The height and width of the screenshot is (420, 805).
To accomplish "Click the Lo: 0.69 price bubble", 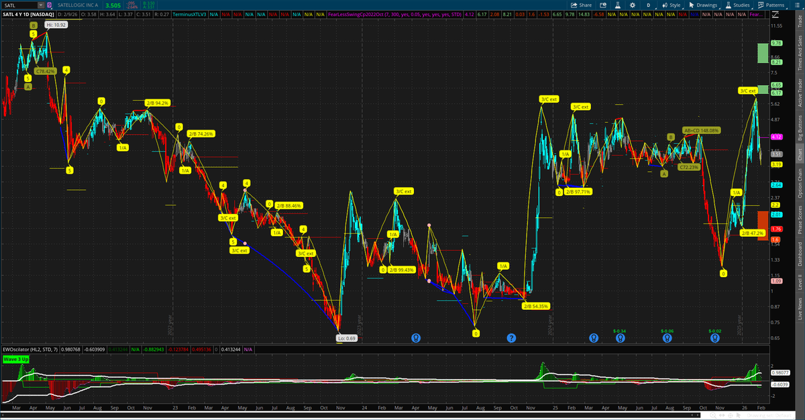I will pos(346,338).
